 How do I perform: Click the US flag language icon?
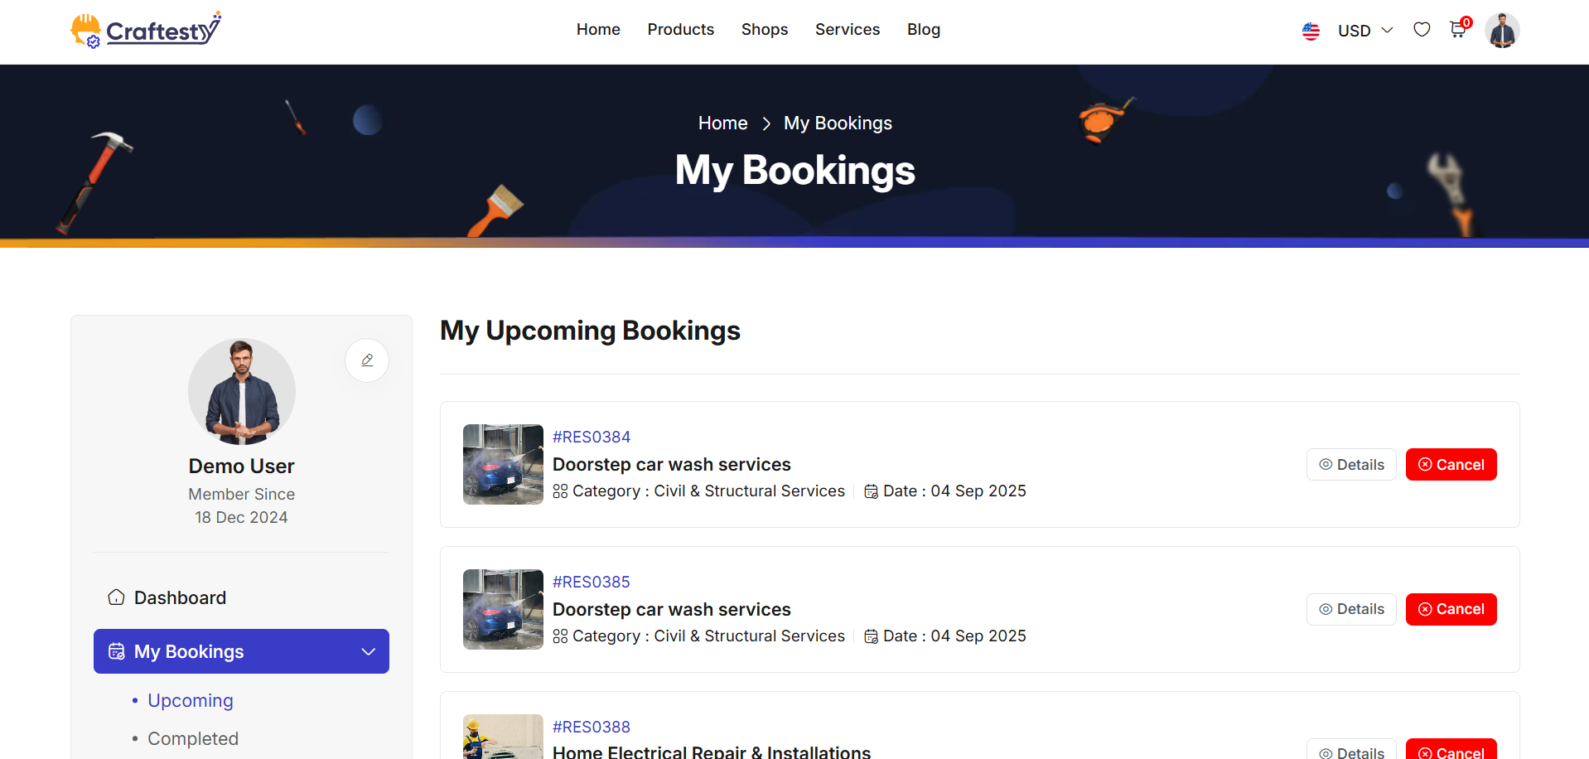point(1311,31)
